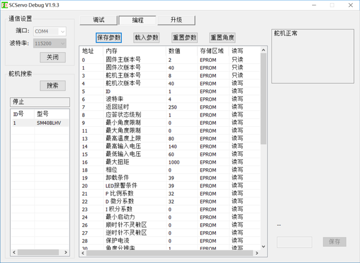This screenshot has width=360, height=263.
Task: Click the 搜索 servo search button
Action: coord(53,85)
